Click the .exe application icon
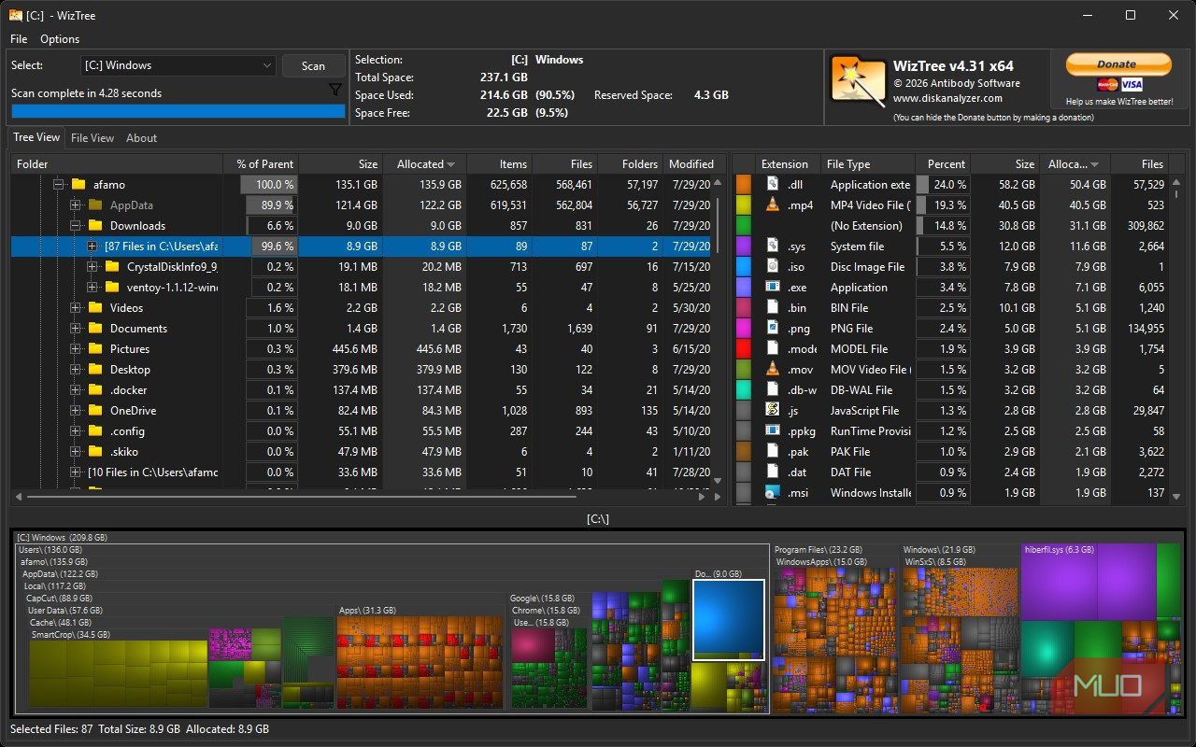 [773, 288]
